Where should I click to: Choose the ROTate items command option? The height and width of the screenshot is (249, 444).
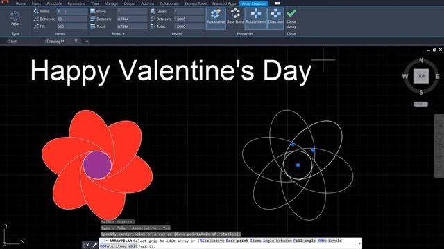tap(114, 246)
